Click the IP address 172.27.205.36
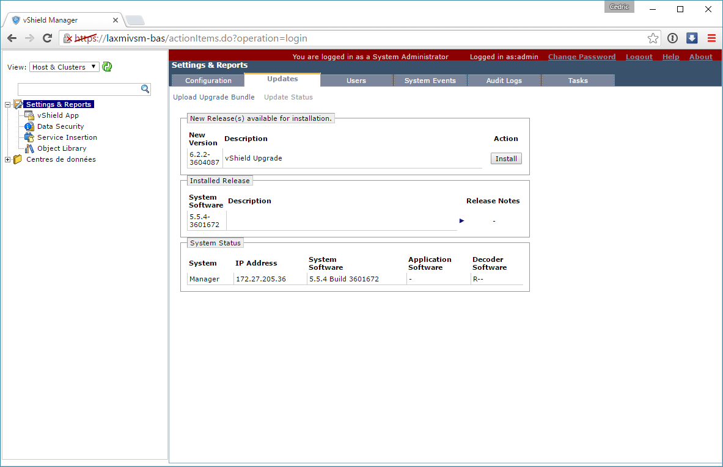Image resolution: width=723 pixels, height=467 pixels. [260, 279]
